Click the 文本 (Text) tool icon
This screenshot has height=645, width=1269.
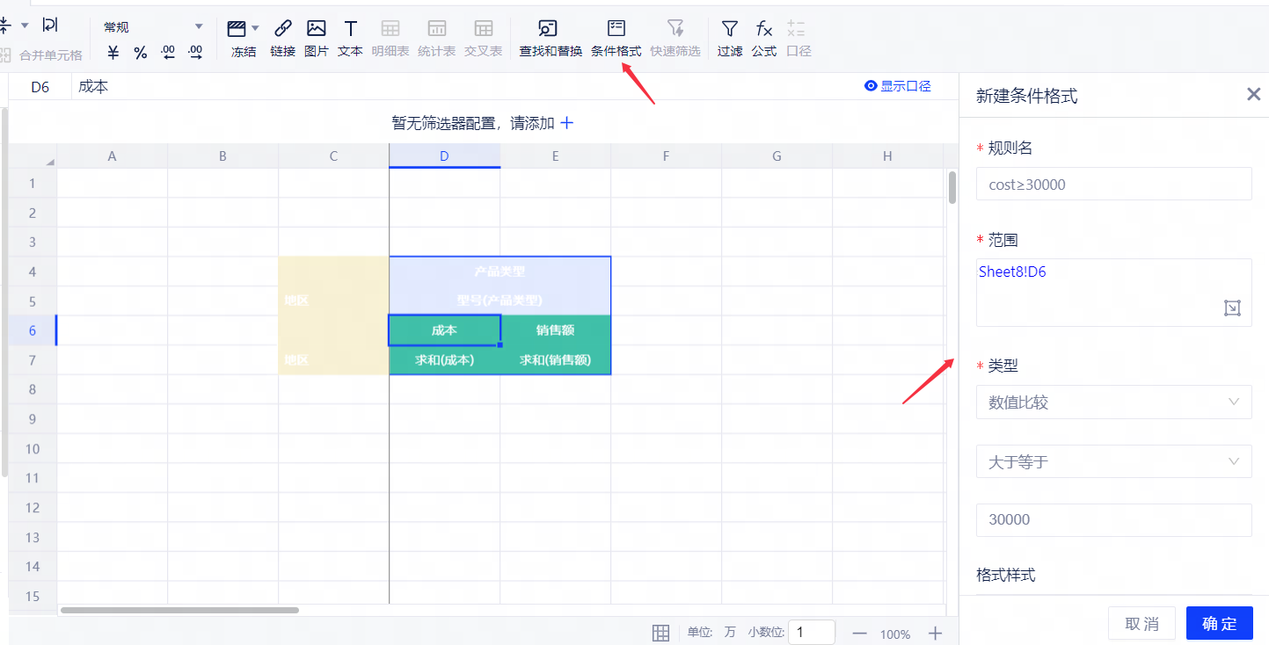[350, 28]
